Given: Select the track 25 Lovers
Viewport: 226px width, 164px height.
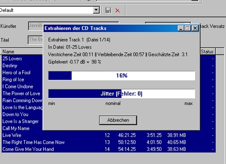Looking at the screenshot, I should pyautogui.click(x=12, y=59).
